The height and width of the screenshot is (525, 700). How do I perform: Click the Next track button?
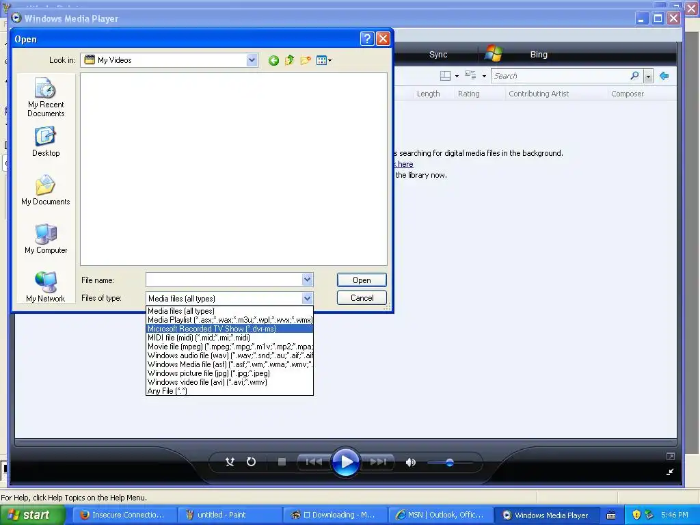point(379,461)
